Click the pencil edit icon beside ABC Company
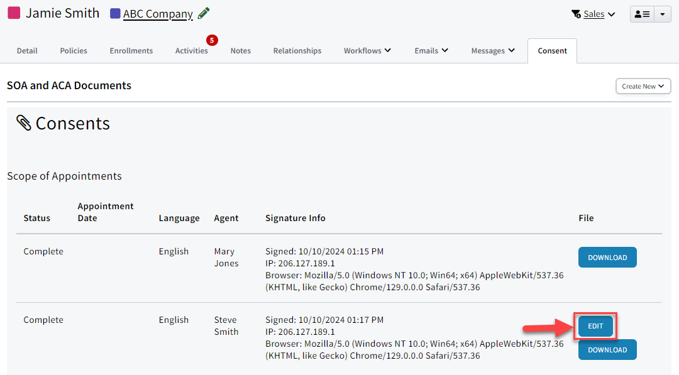 point(202,13)
